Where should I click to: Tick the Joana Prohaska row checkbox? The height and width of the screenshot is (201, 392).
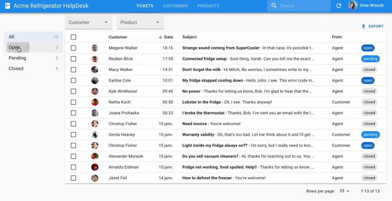point(73,113)
